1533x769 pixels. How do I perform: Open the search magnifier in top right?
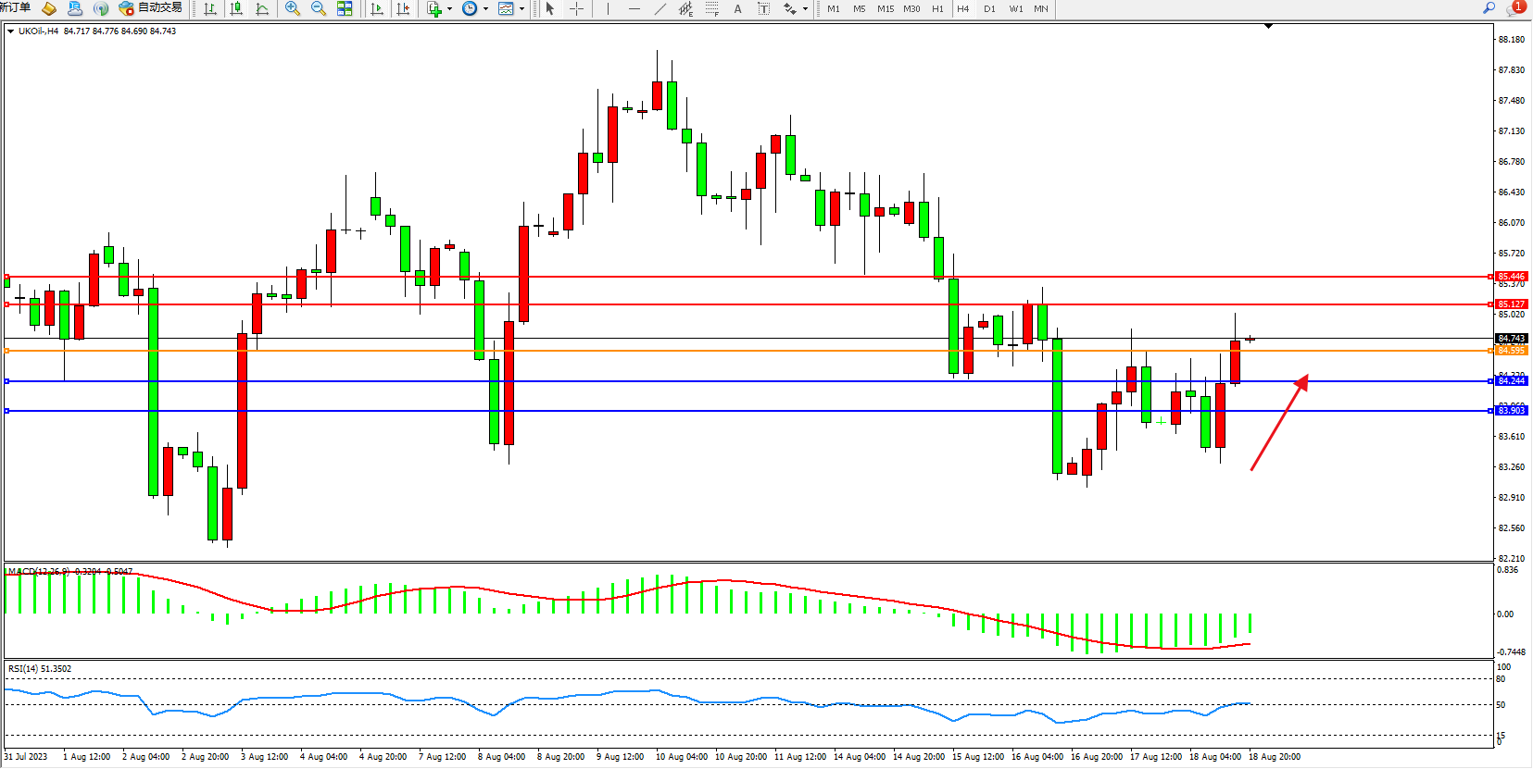[x=1489, y=7]
